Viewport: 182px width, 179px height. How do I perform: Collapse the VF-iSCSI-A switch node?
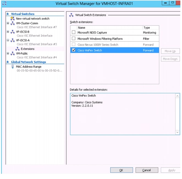pos(8,40)
